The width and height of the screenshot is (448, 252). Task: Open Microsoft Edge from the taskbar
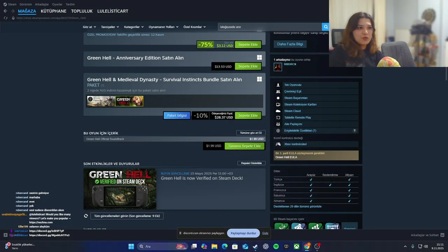pos(225,246)
